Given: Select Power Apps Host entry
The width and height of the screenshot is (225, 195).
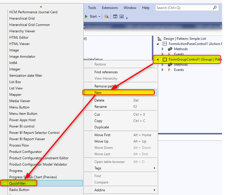Looking at the screenshot, I should tap(22, 120).
